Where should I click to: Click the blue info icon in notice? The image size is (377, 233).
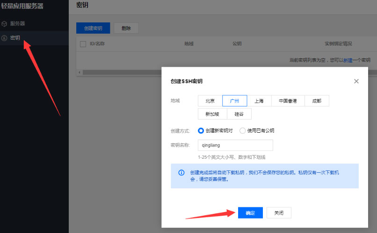point(181,173)
